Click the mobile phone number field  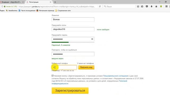[64, 67]
